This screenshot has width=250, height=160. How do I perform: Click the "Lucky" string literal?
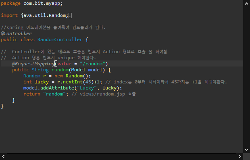click(87, 88)
